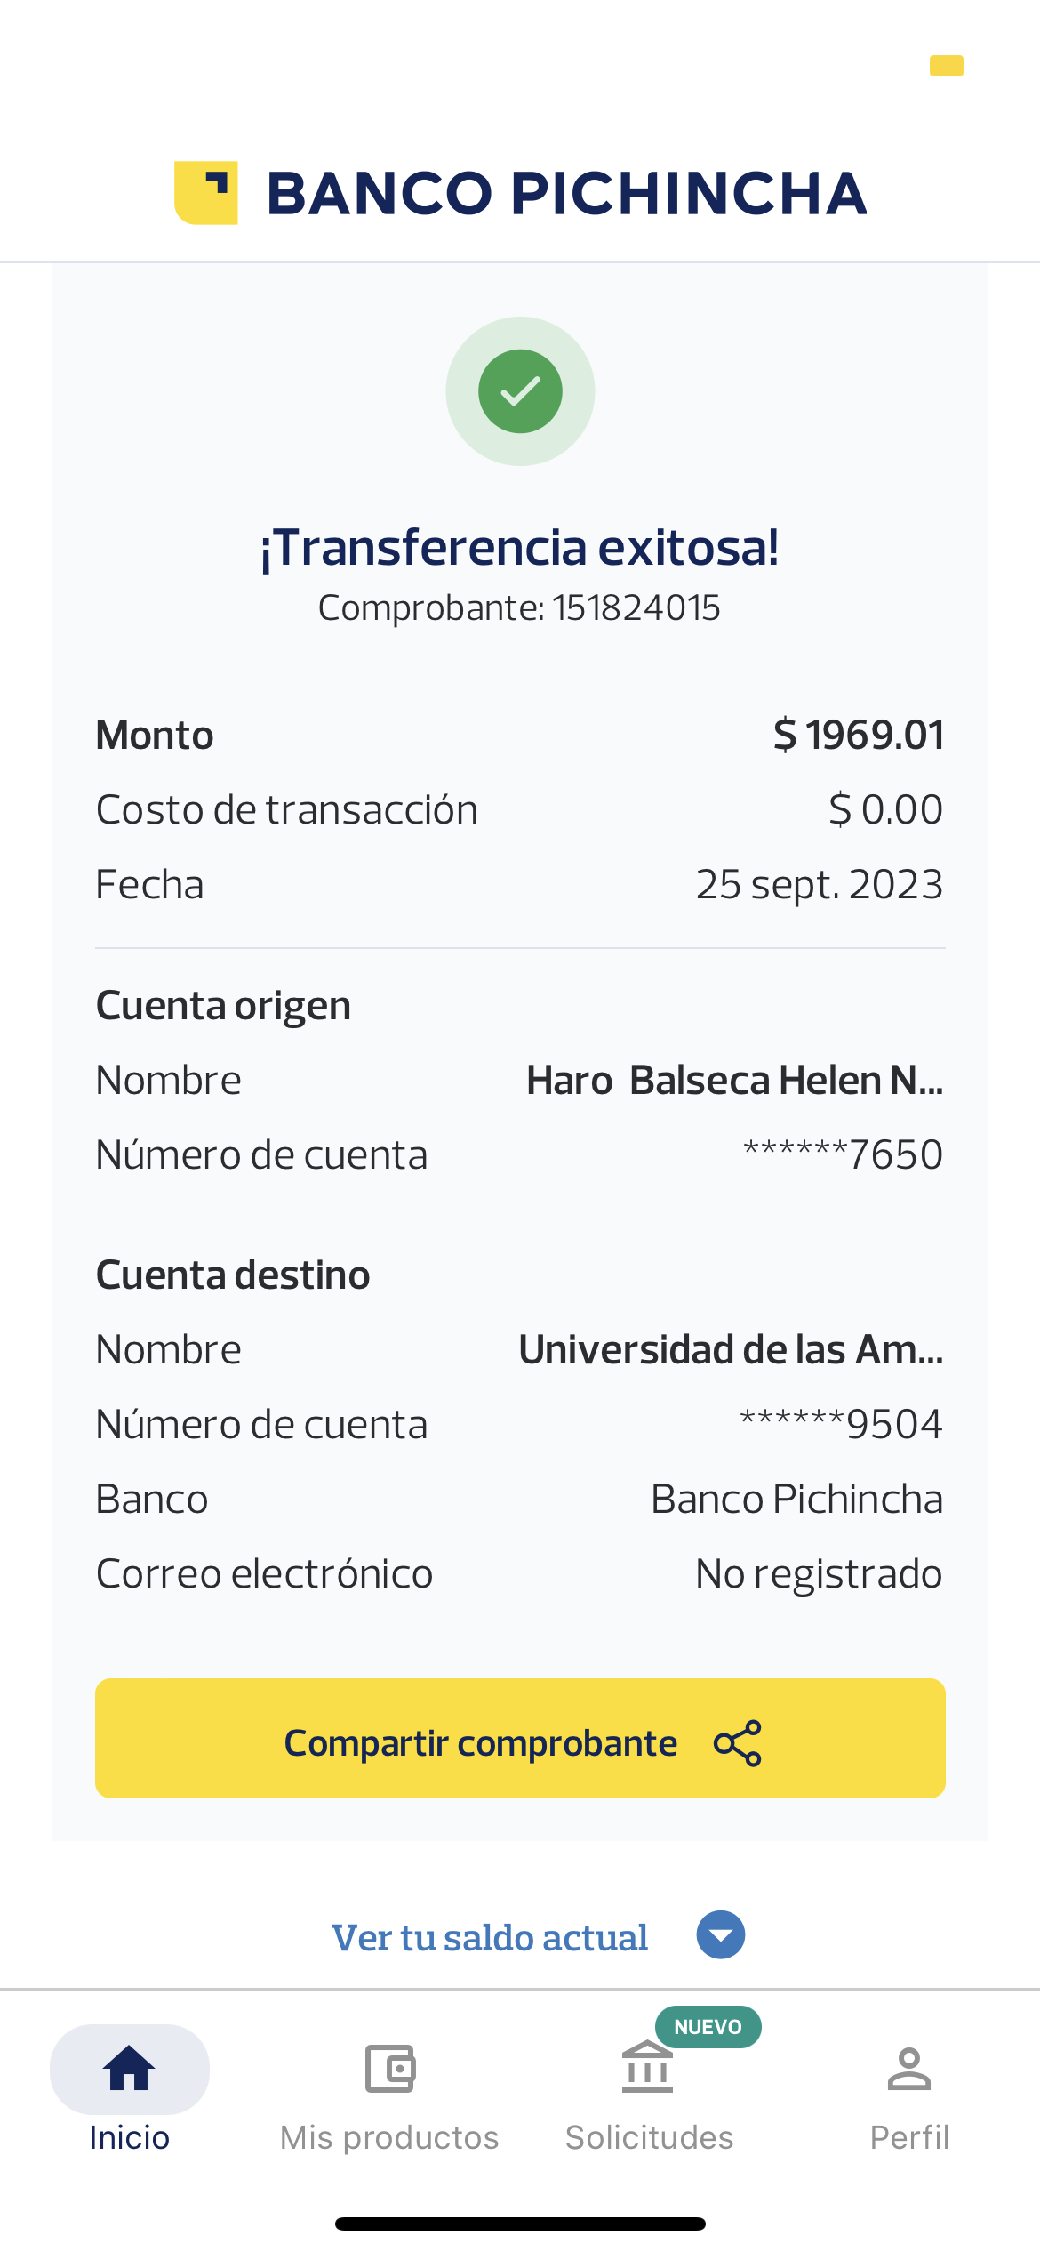Screen dimensions: 1040x2252
Task: Click the green success checkmark icon
Action: pyautogui.click(x=520, y=391)
